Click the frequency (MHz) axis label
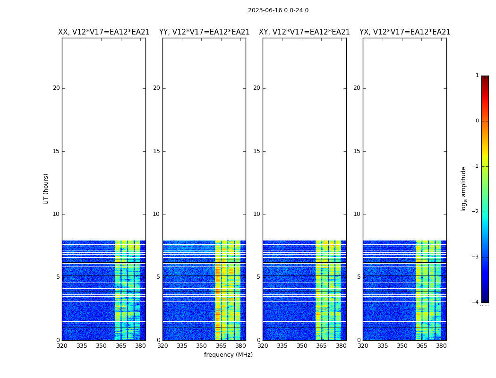The width and height of the screenshot is (496, 378). coord(228,355)
